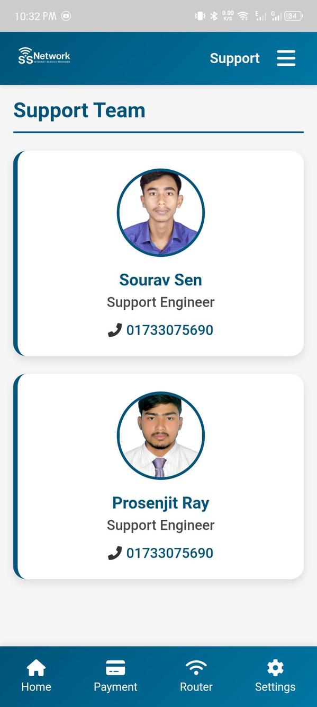Select the Router tab label

pos(196,687)
